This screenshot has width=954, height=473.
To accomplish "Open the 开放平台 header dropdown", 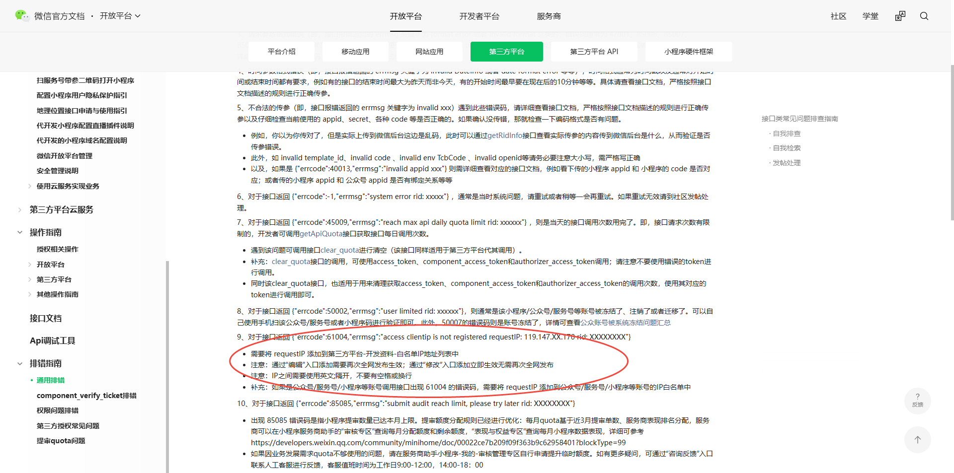I will coord(120,16).
